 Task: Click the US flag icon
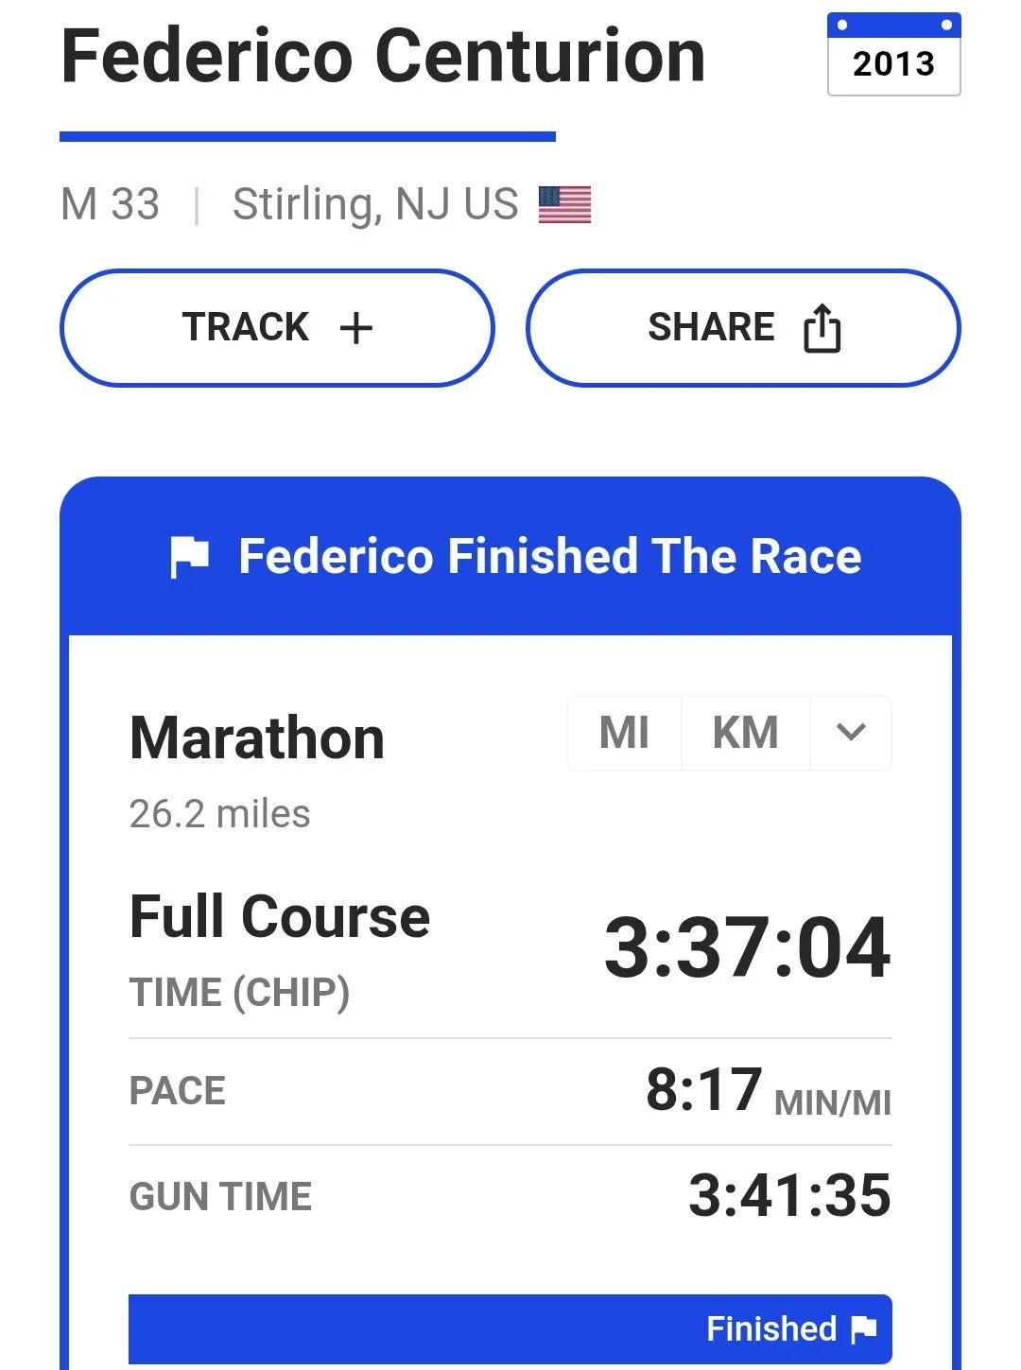[564, 204]
